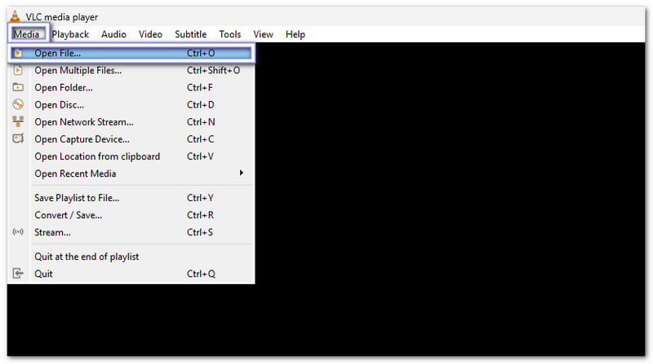Click the Open Folder icon
The image size is (653, 364).
pos(18,87)
